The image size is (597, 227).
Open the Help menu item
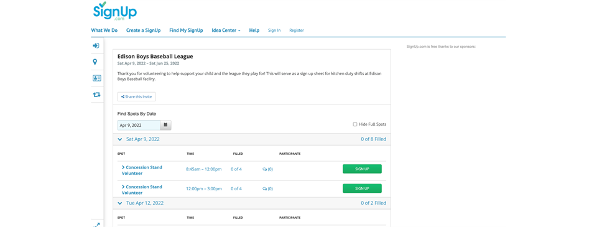254,30
